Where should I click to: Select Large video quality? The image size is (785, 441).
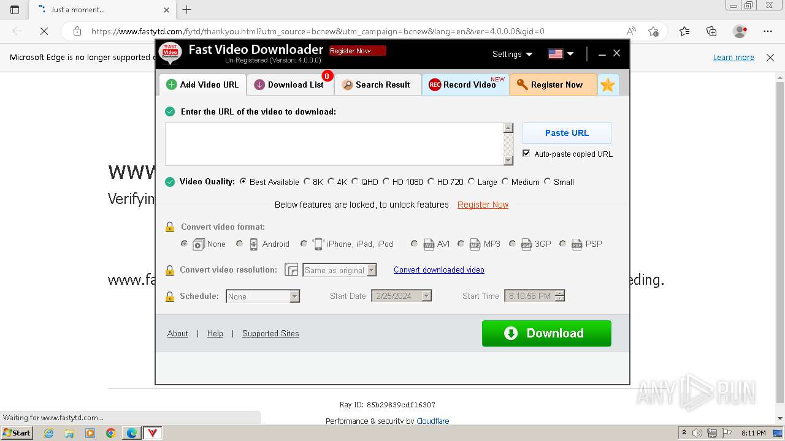coord(471,181)
